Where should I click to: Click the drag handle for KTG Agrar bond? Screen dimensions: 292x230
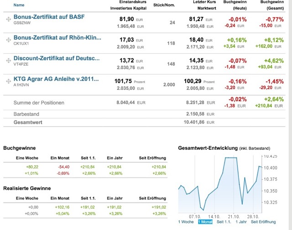pyautogui.click(x=8, y=81)
